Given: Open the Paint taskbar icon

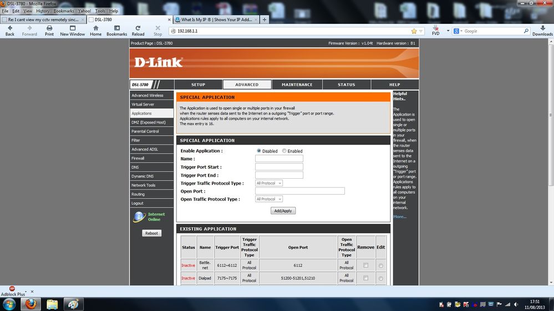Looking at the screenshot, I should coord(73,304).
